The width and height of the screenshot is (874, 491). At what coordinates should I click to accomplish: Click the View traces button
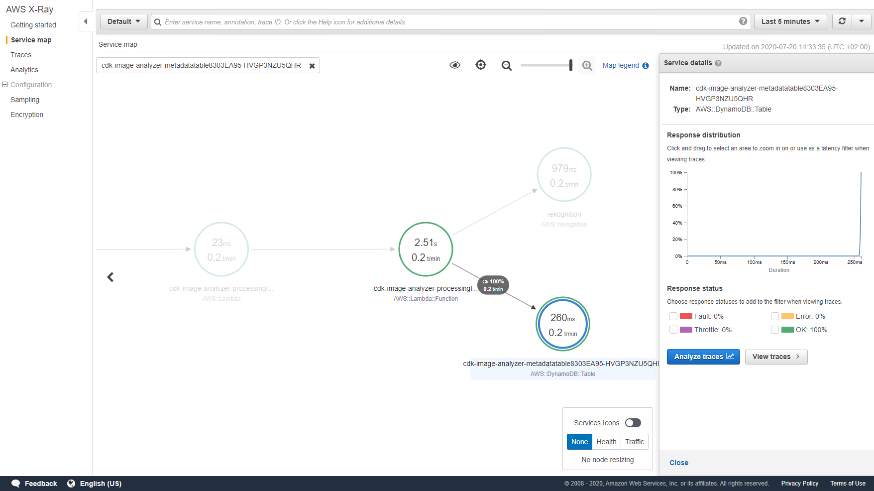click(x=776, y=357)
